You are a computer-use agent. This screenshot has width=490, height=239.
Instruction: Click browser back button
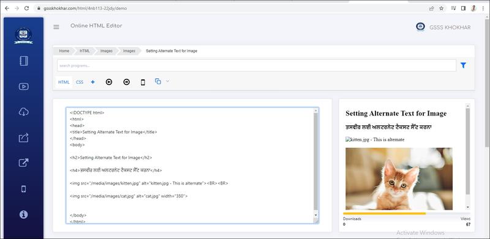tap(7, 9)
